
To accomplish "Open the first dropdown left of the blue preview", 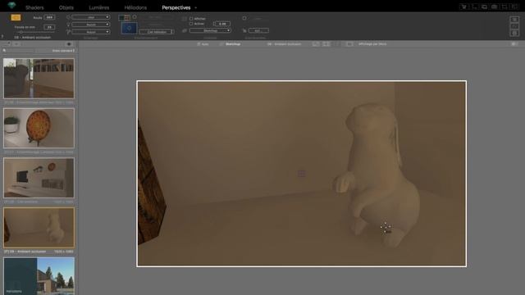I will point(90,17).
